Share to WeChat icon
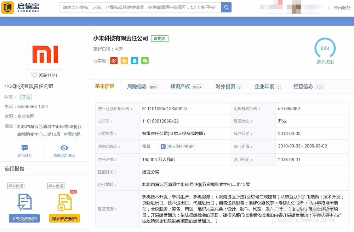Image resolution: width=354 pixels, height=232 pixels. tap(145, 61)
